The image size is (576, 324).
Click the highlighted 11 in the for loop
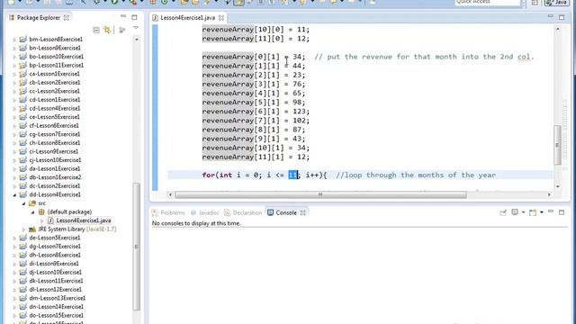click(293, 175)
